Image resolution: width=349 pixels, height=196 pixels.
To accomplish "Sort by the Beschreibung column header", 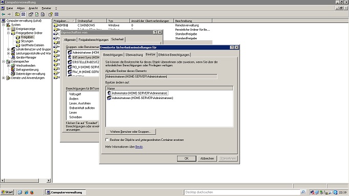I will [193, 20].
